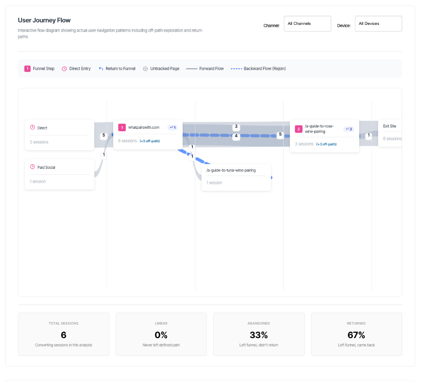This screenshot has height=382, width=422.
Task: Click the Funnel Step legend icon
Action: click(27, 68)
